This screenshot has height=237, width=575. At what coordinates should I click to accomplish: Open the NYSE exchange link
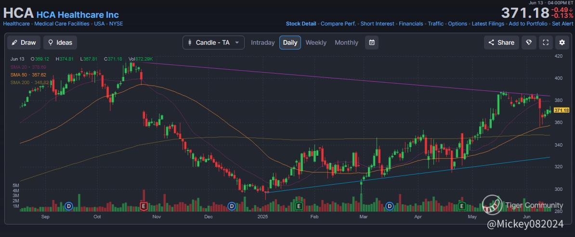coord(116,24)
